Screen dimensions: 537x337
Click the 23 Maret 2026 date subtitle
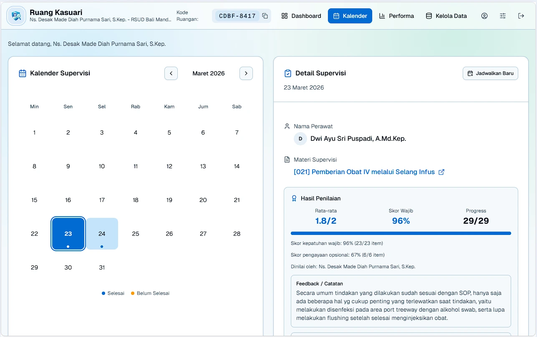tap(304, 87)
